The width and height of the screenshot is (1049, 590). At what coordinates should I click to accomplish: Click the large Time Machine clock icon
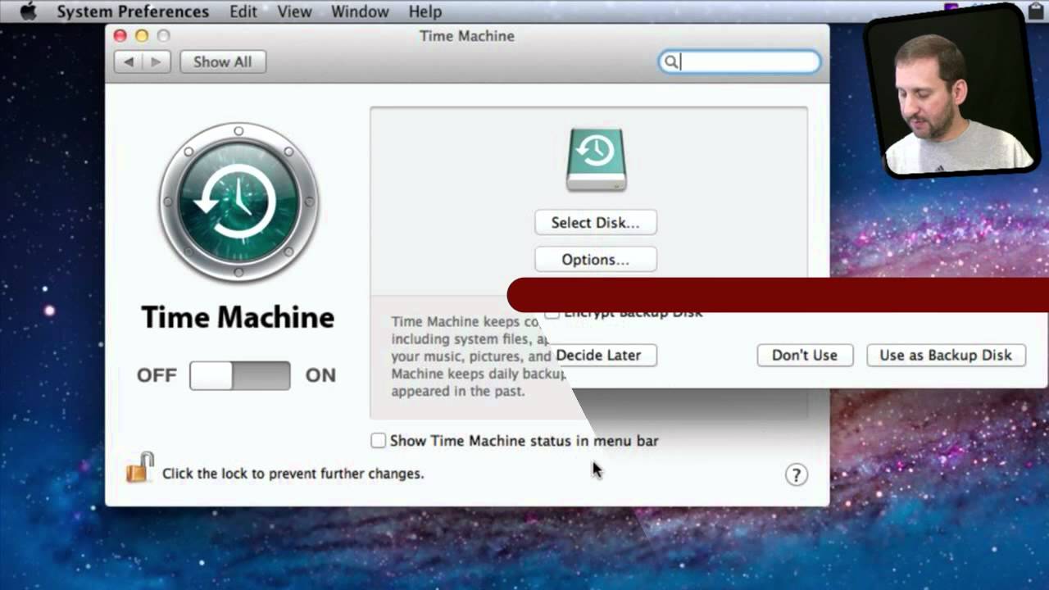238,202
